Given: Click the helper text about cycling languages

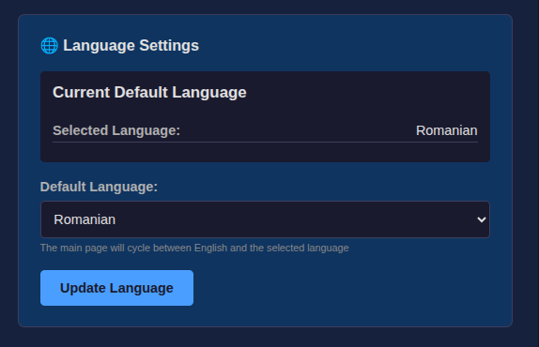Looking at the screenshot, I should click(x=194, y=249).
